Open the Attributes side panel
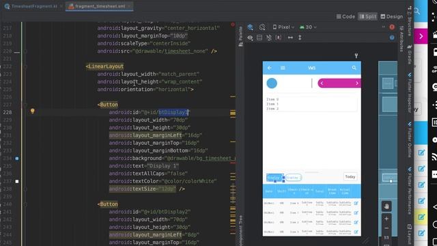The image size is (437, 246). click(401, 39)
